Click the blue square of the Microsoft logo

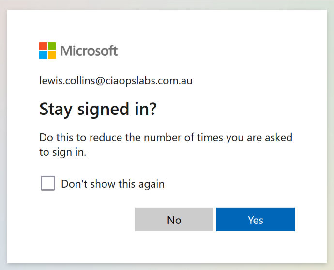[43, 55]
